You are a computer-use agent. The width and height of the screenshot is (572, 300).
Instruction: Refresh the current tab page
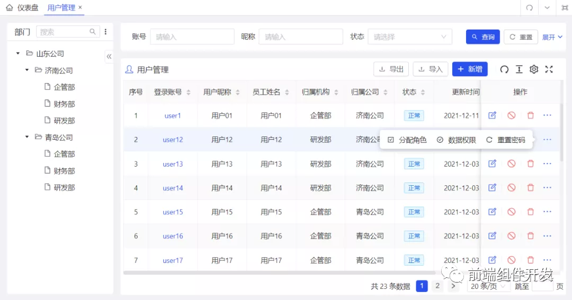[x=529, y=7]
